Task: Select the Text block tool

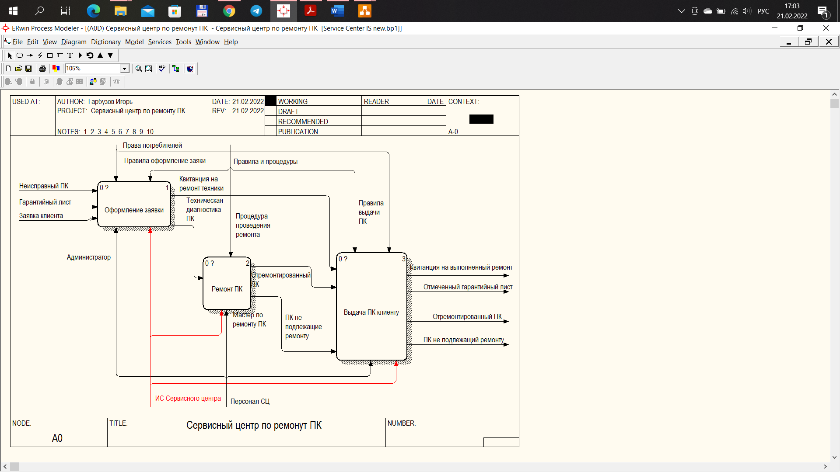Action: [x=70, y=56]
